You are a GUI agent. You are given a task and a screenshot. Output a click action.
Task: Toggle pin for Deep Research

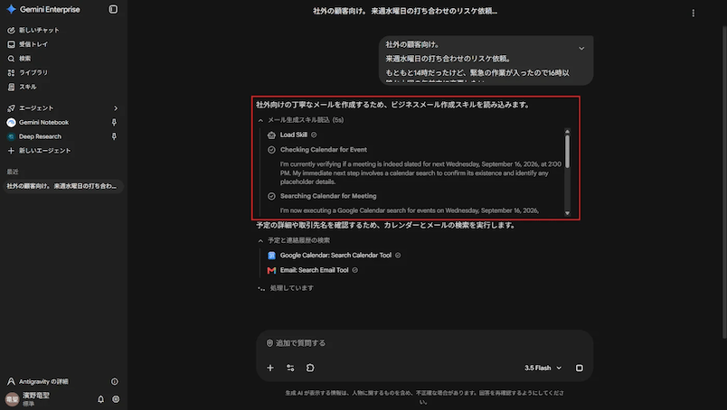(114, 136)
